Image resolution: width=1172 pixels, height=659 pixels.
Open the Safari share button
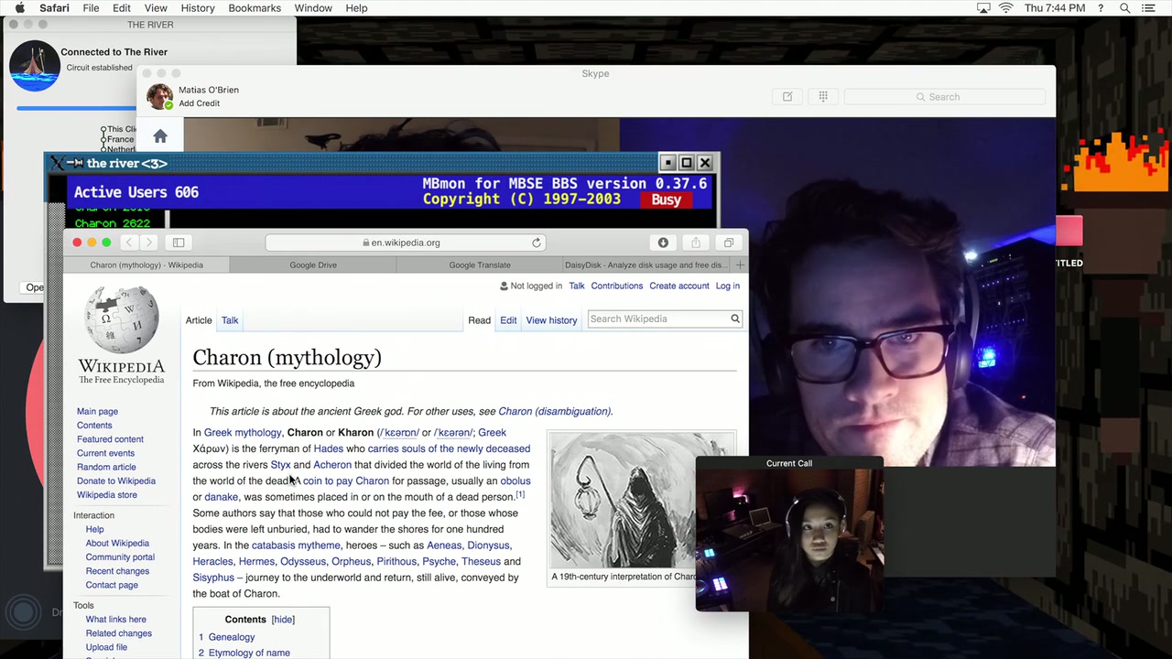click(x=696, y=243)
